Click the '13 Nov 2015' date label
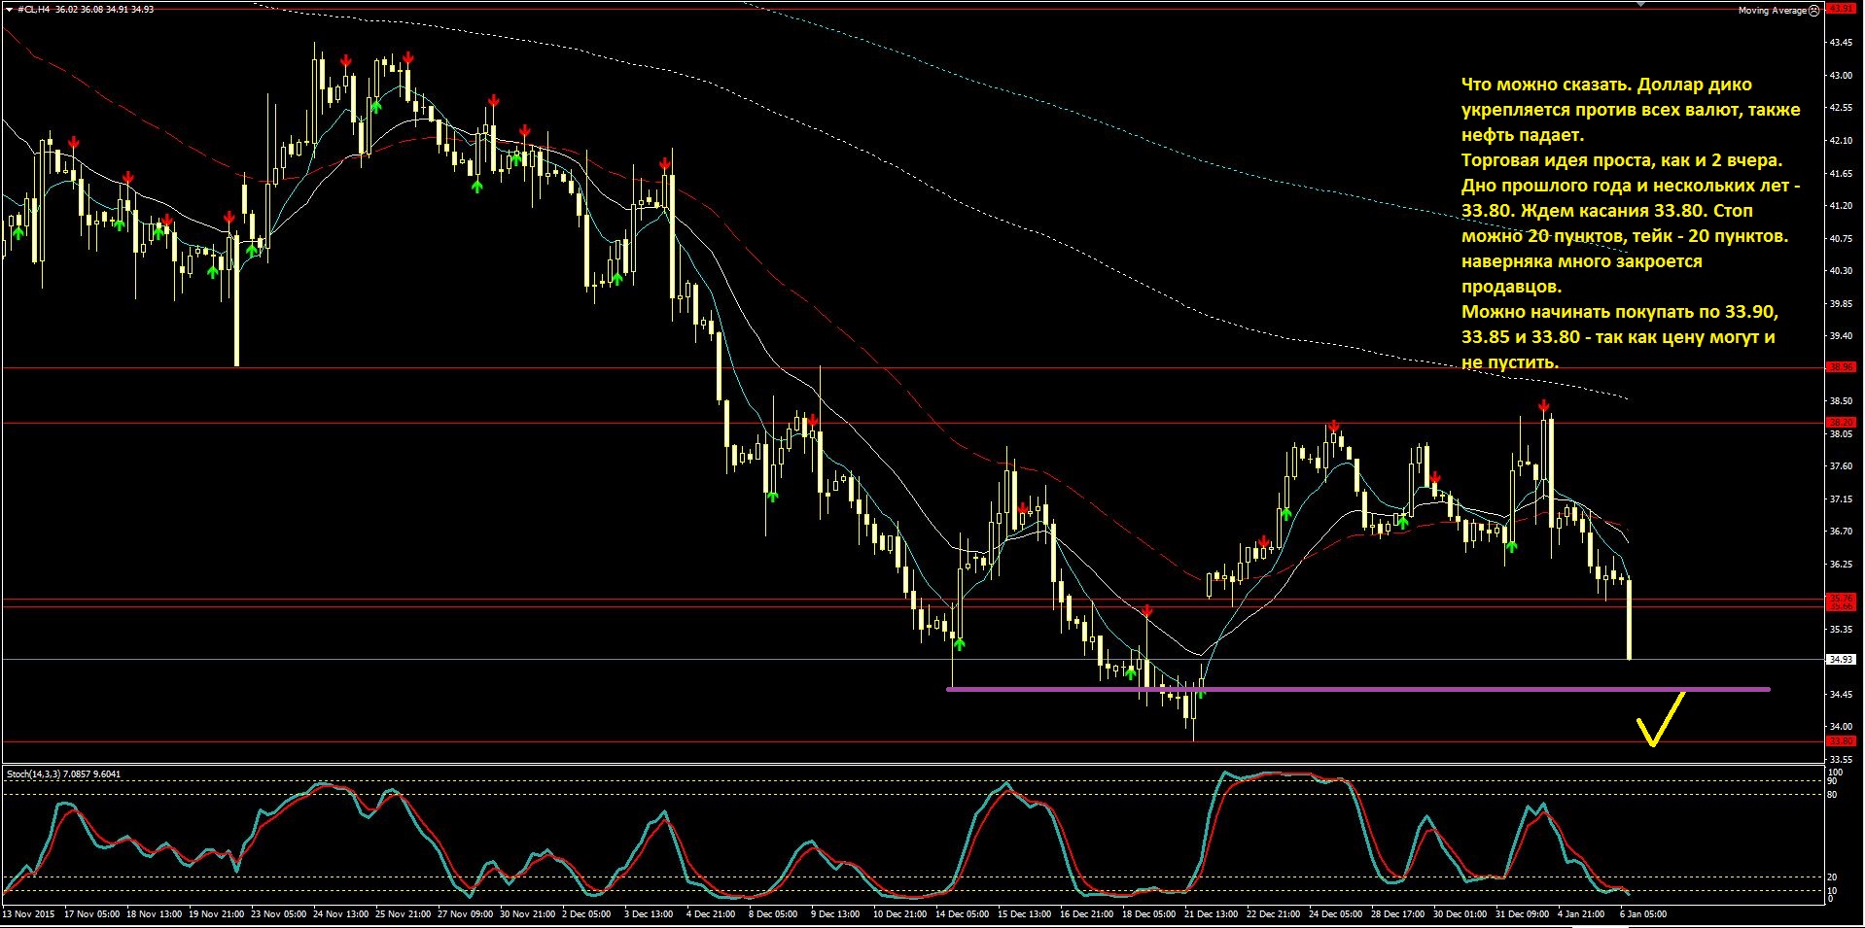 coord(29,914)
